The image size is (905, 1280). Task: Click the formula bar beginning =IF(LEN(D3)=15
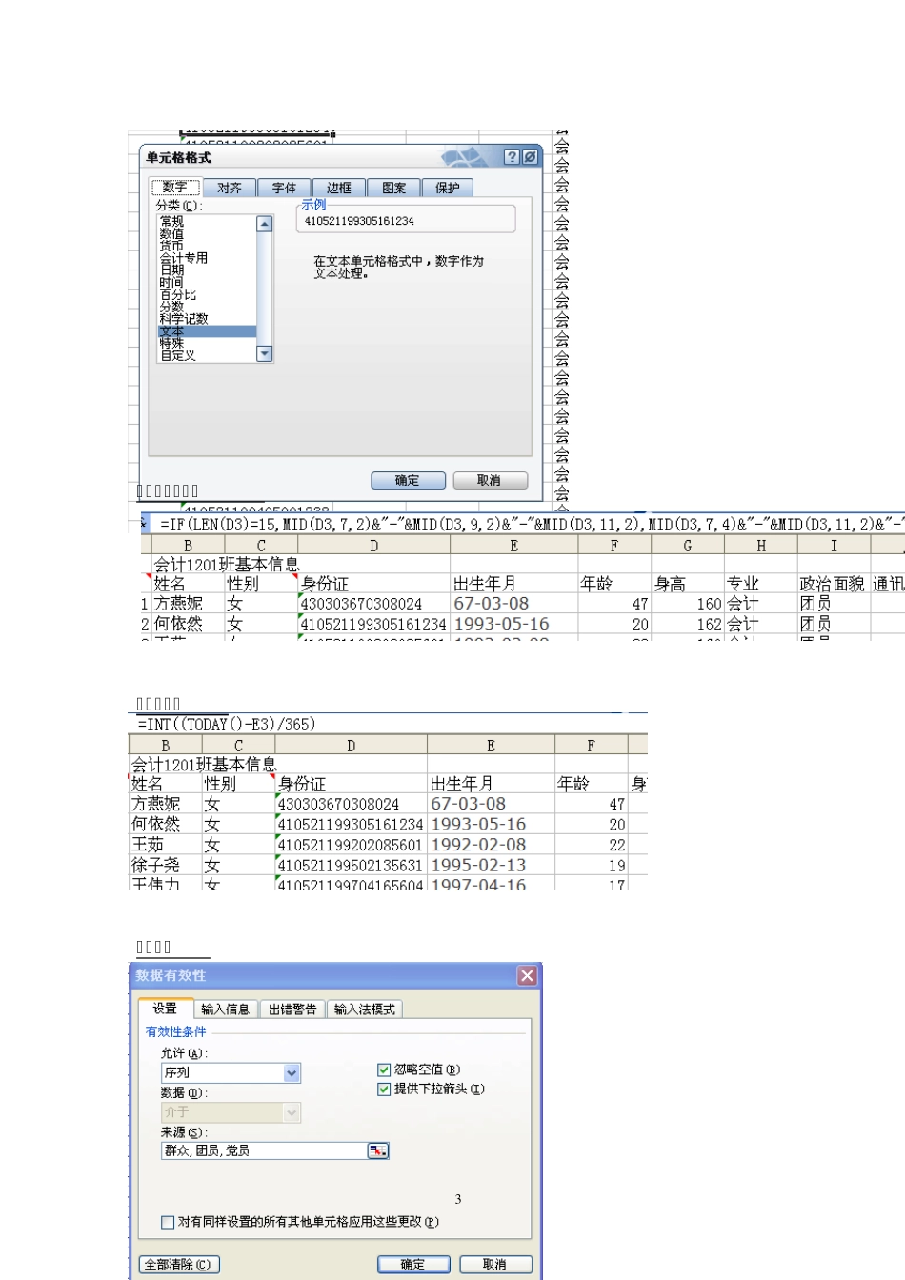(529, 524)
